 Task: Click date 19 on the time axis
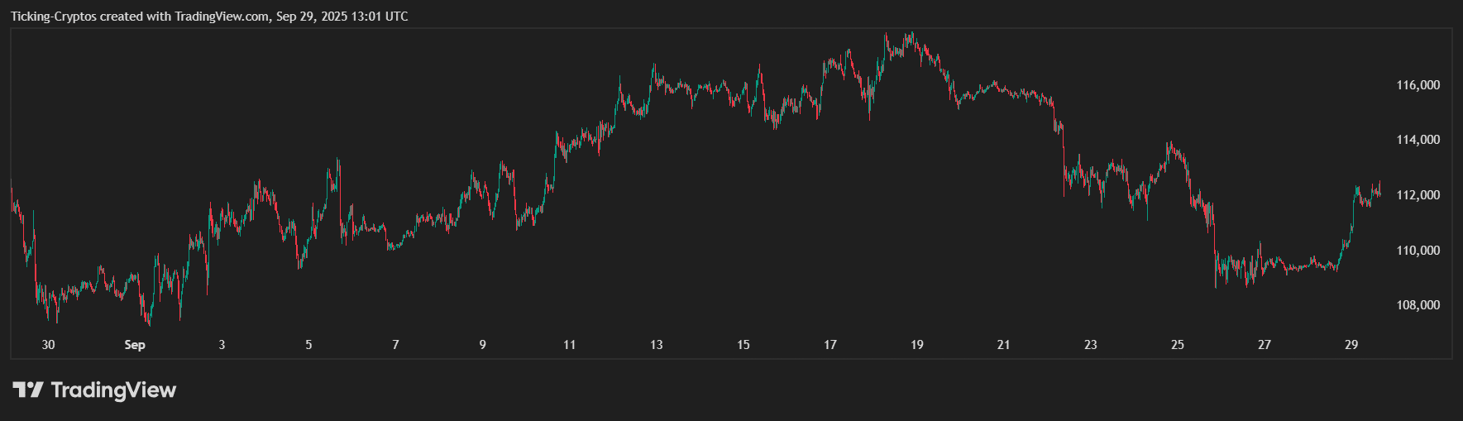coord(916,345)
